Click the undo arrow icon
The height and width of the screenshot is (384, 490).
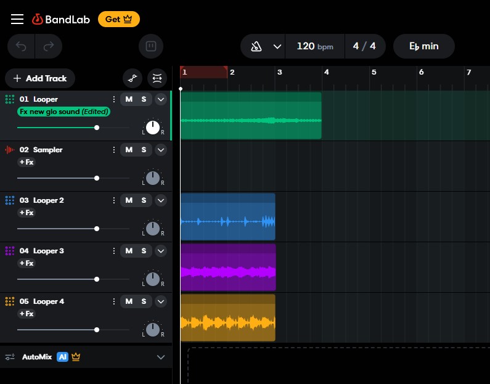(x=21, y=46)
